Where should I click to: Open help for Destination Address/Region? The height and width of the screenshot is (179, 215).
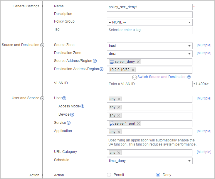[x=101, y=69]
